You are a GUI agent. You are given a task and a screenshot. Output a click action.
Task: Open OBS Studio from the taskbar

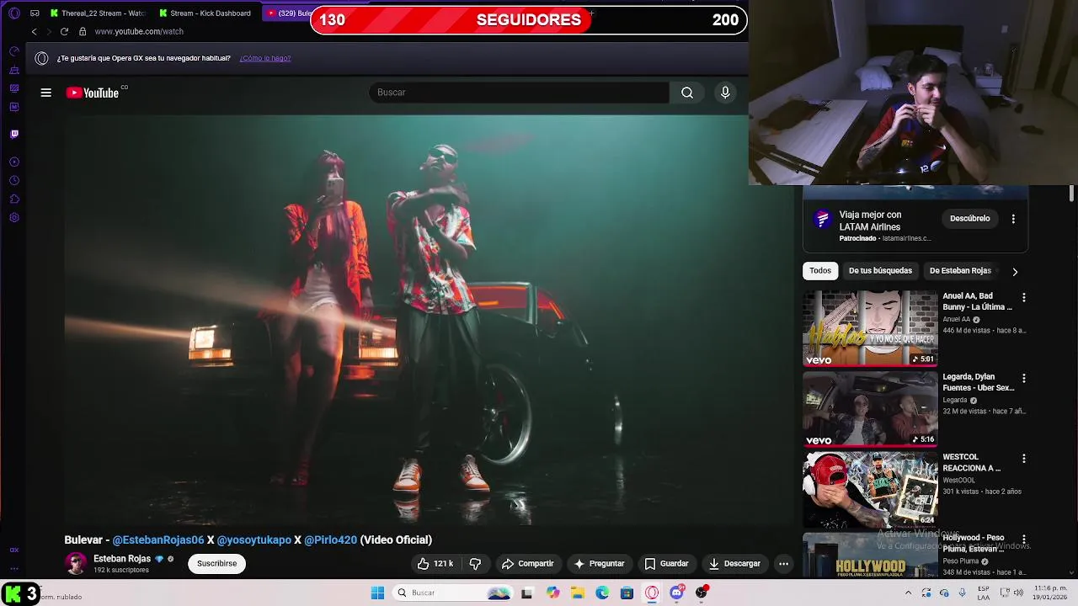[702, 593]
